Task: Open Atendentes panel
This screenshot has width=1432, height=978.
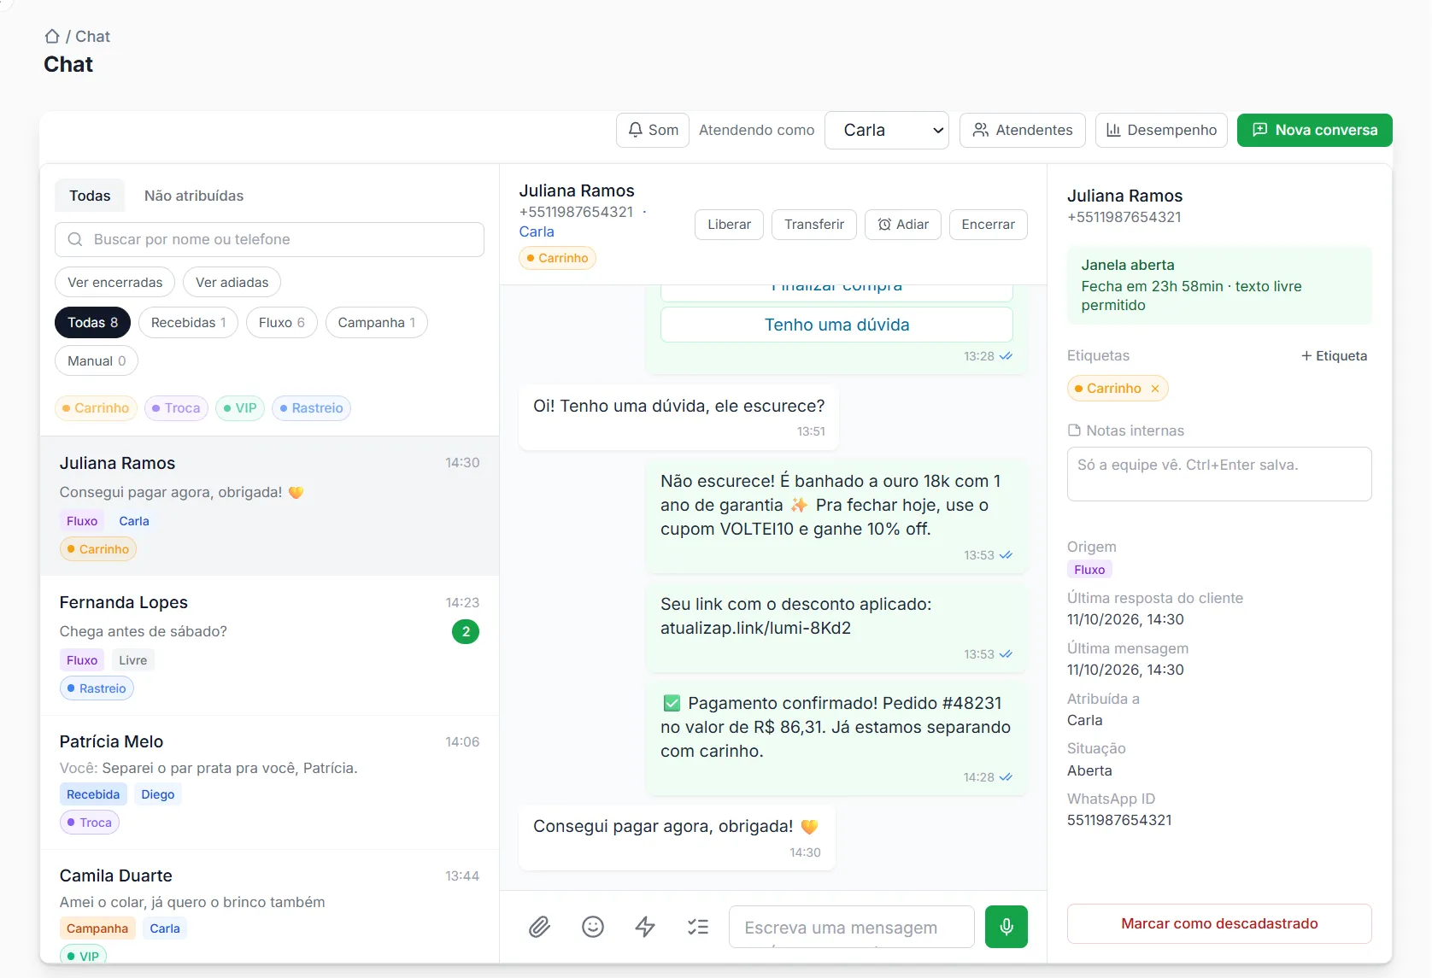Action: [x=1023, y=130]
